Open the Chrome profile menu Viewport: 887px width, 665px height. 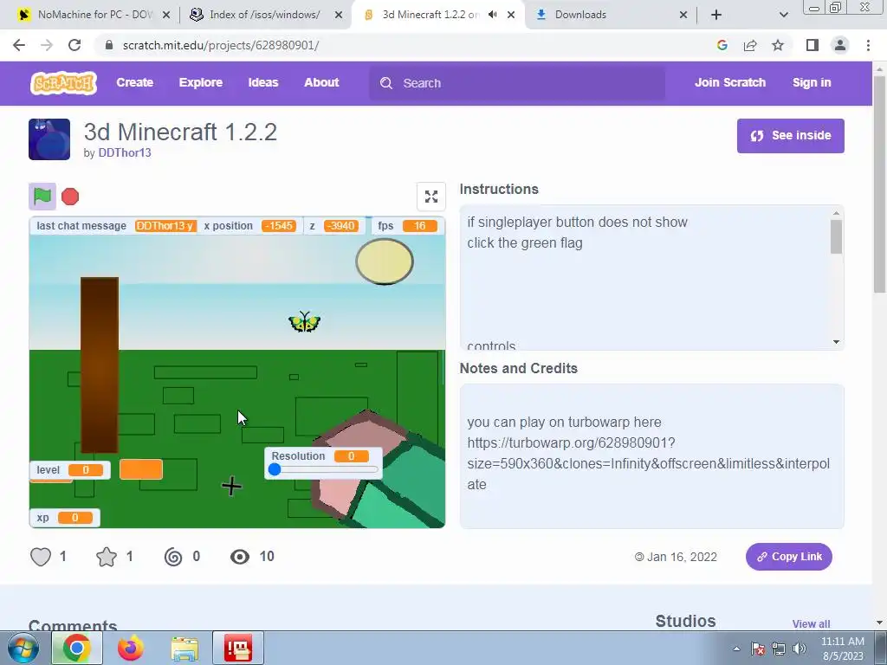[840, 45]
